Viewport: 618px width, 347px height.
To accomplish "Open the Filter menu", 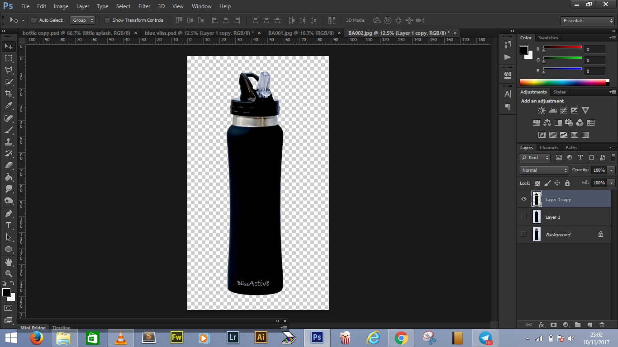I will click(144, 6).
